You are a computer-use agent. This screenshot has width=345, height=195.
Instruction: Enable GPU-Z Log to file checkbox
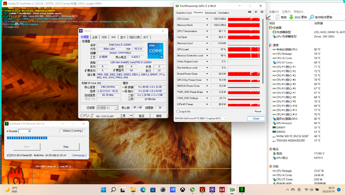(x=178, y=112)
